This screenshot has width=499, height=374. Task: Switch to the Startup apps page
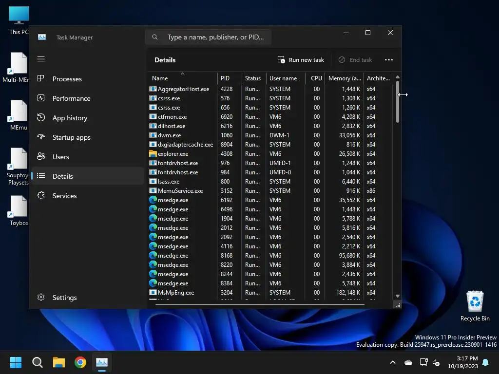click(x=88, y=137)
